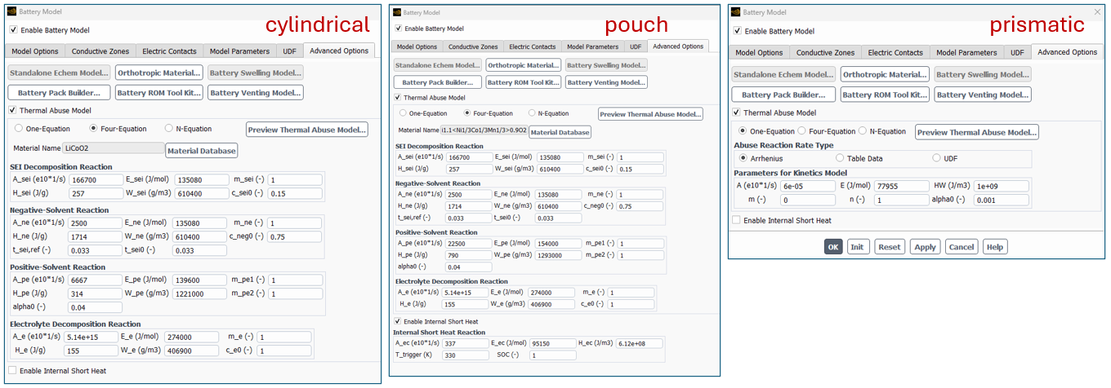1111x388 pixels.
Task: Select One-Equation radio in the pouch window
Action: [403, 113]
